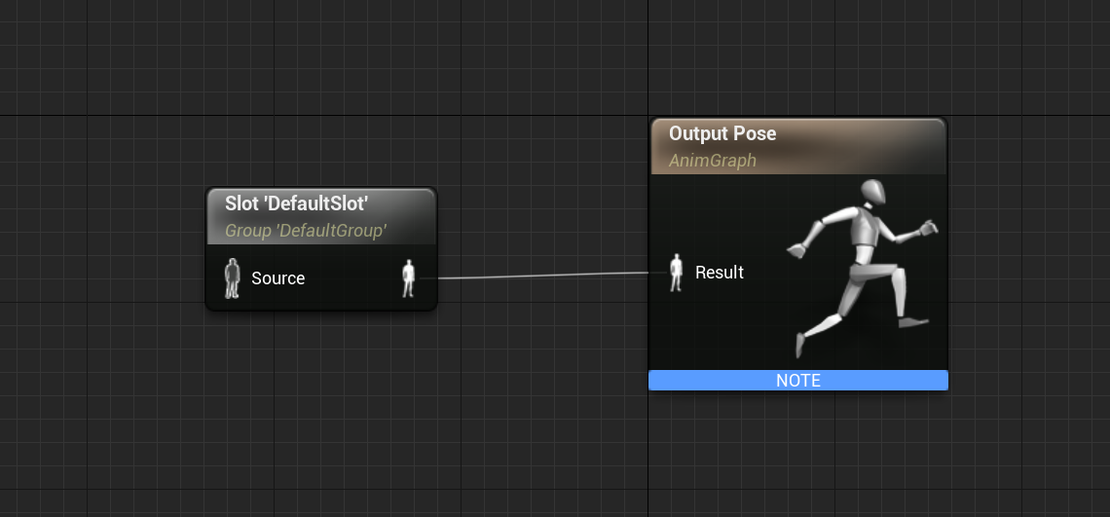
Task: Click the Slot node output pose pin
Action: pyautogui.click(x=409, y=278)
